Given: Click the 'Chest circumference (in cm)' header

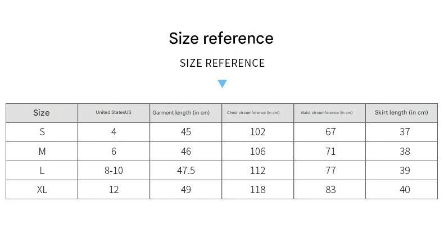Looking at the screenshot, I should tap(253, 113).
